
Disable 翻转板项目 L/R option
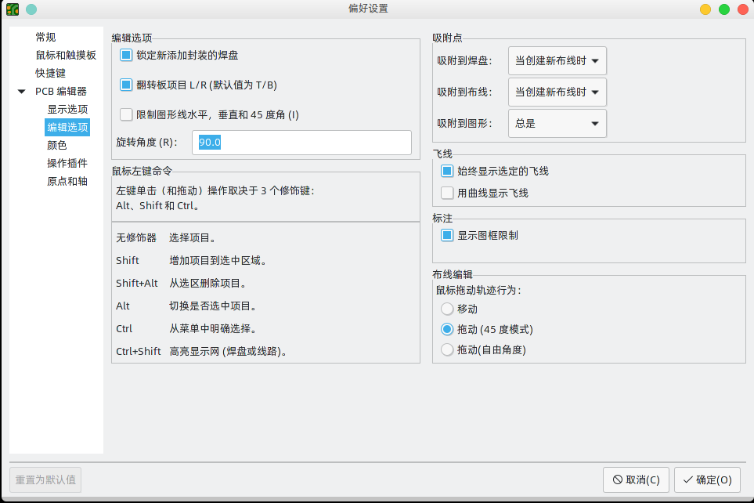pos(126,84)
